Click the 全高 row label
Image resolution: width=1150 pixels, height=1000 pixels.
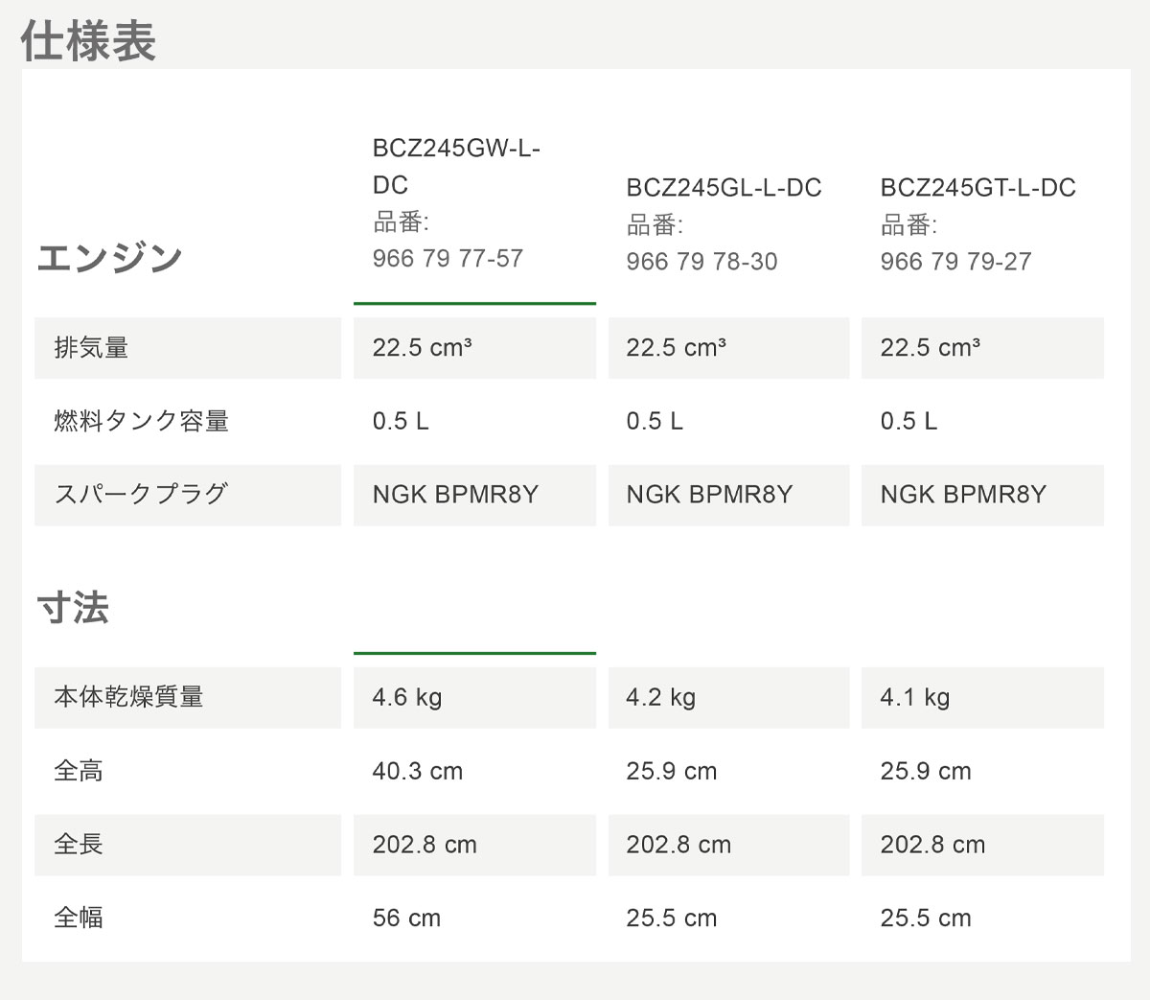79,771
